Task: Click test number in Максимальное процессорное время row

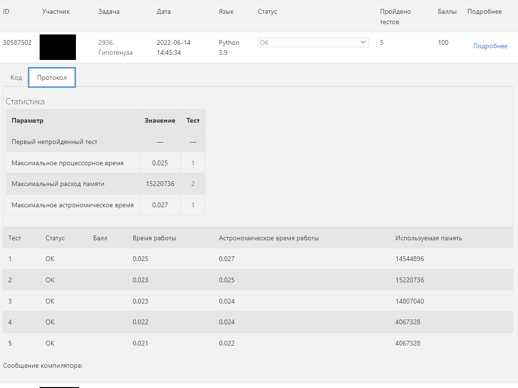Action: pyautogui.click(x=192, y=163)
